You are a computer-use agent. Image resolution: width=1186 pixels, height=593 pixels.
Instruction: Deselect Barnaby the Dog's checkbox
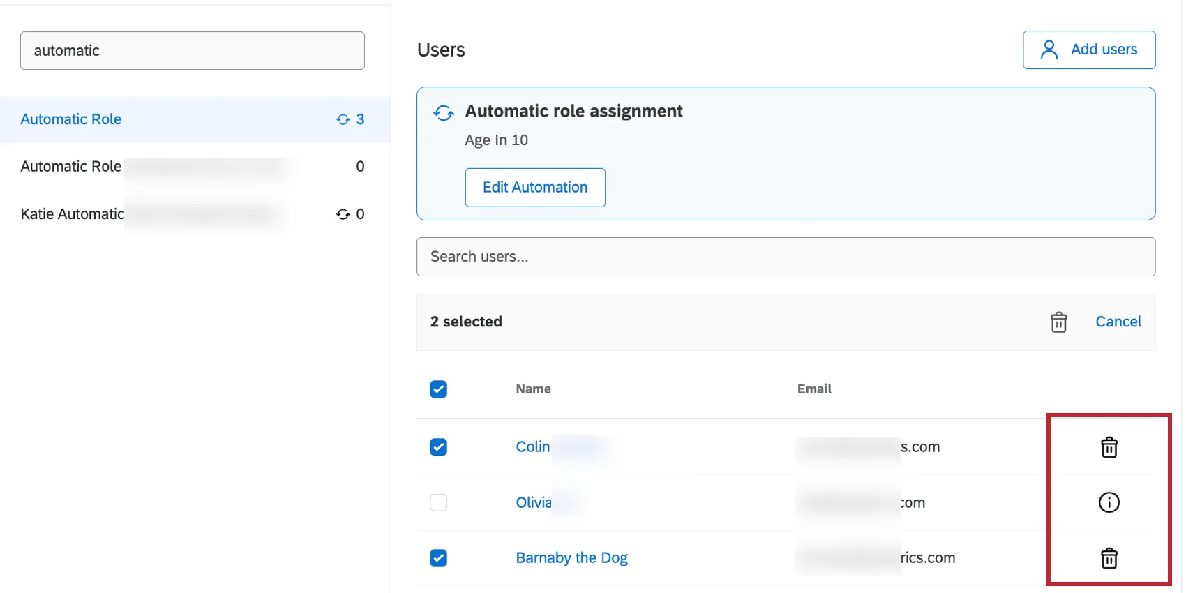click(438, 558)
